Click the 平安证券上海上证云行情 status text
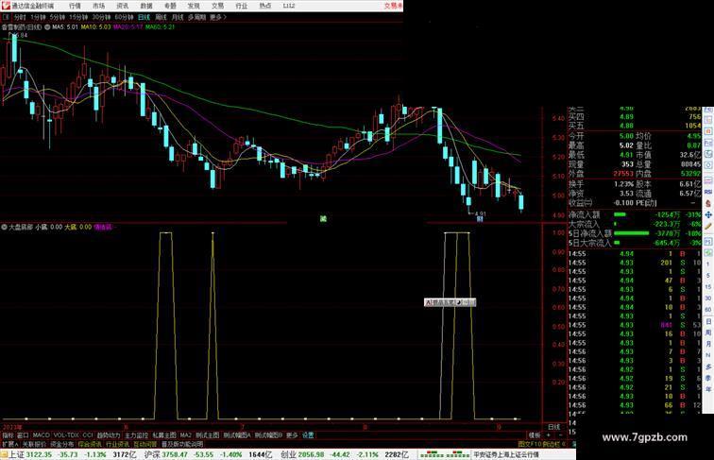 tap(505, 454)
